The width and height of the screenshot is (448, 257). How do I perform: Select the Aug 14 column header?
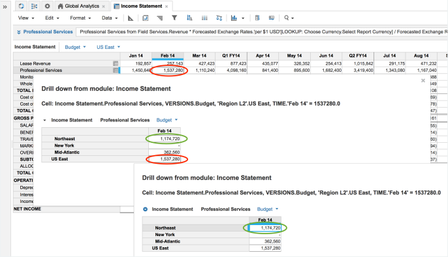coord(421,56)
